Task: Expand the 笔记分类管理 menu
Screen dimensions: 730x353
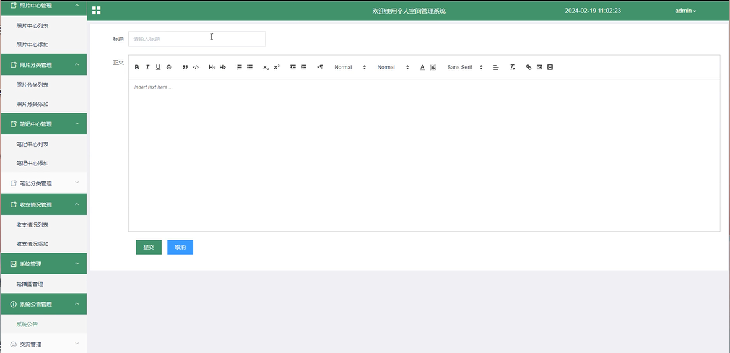Action: 43,183
